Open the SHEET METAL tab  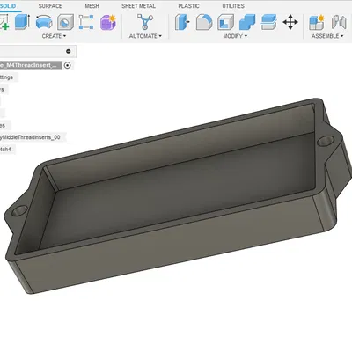coord(138,6)
